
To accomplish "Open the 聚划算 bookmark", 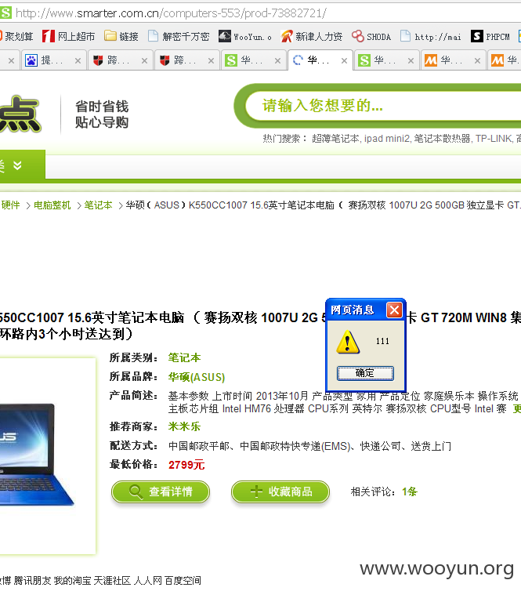I will click(16, 37).
